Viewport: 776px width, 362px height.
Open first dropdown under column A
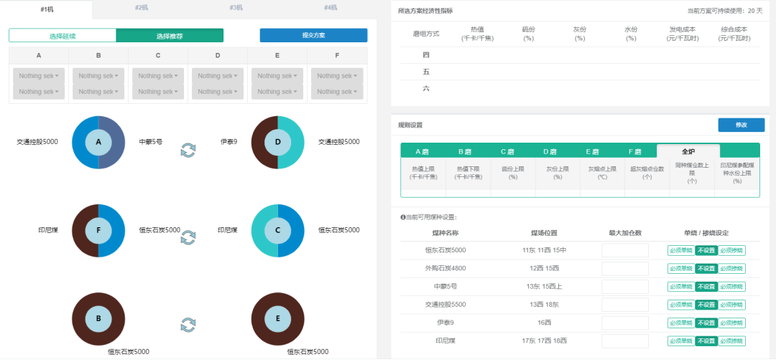(x=39, y=76)
